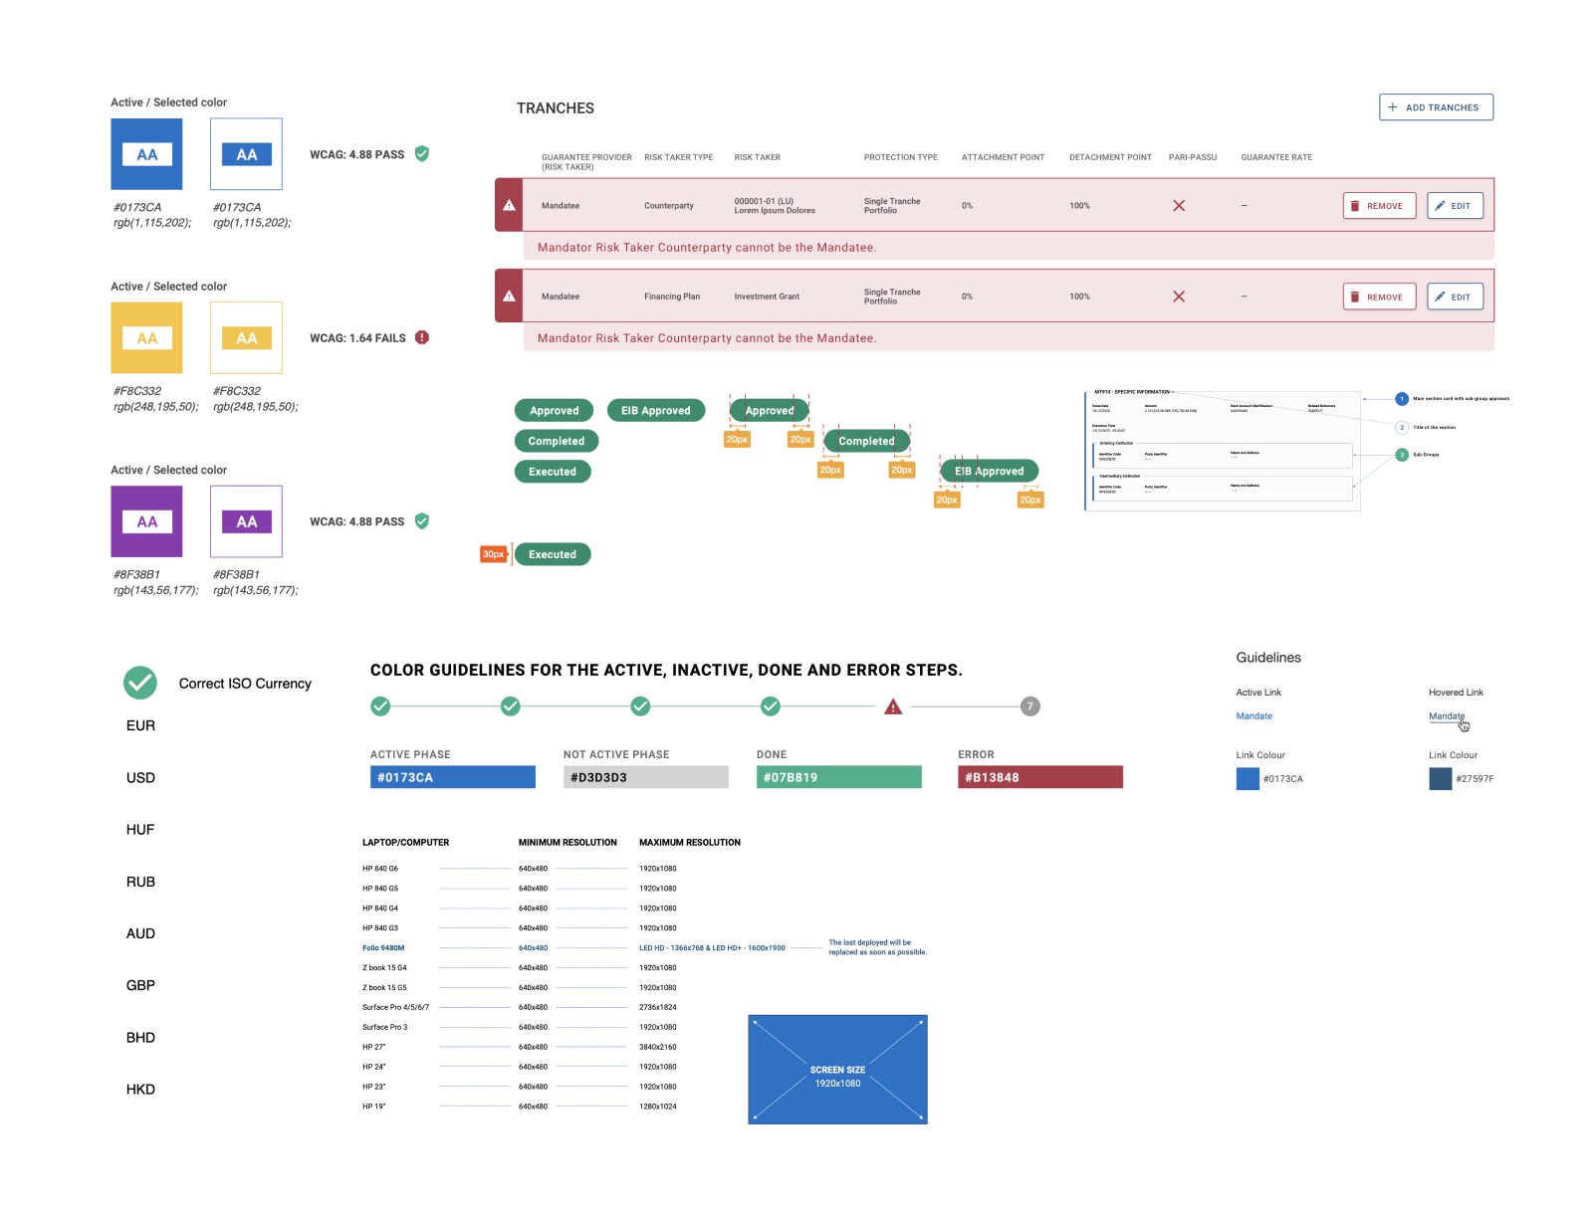Click the second completed step checkmark
1593x1208 pixels.
(x=511, y=706)
